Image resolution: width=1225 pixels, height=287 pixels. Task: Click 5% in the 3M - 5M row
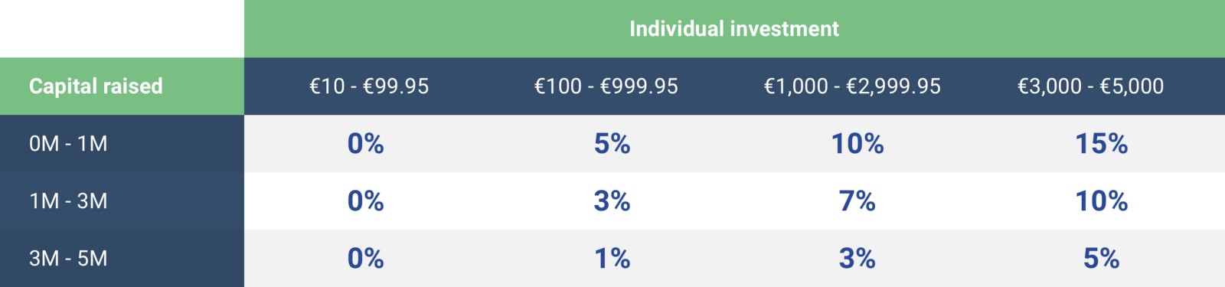click(x=1101, y=258)
